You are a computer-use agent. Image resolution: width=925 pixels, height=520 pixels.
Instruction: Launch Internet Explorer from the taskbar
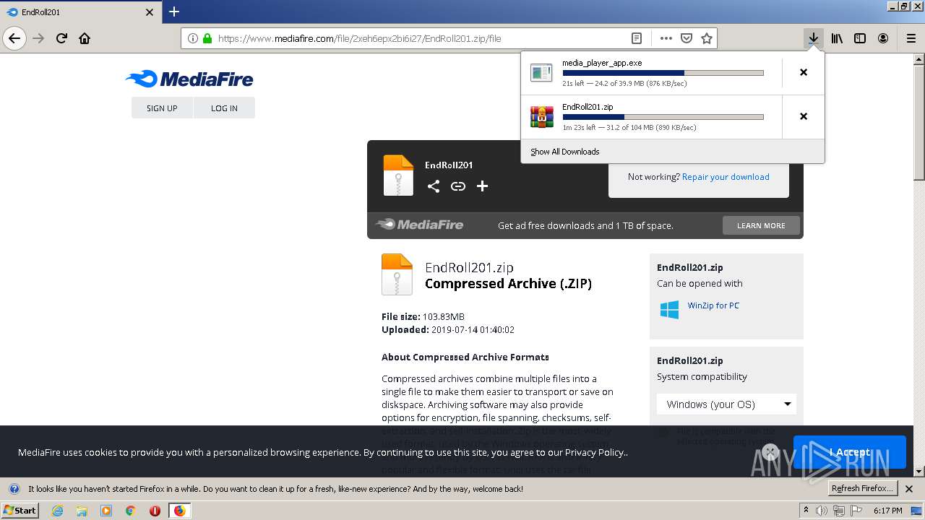[x=57, y=511]
